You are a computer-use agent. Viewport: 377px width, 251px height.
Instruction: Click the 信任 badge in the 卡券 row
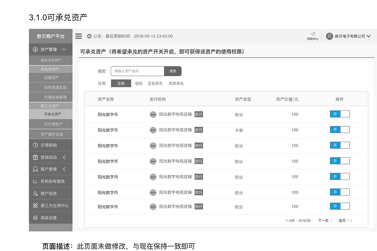(199, 130)
